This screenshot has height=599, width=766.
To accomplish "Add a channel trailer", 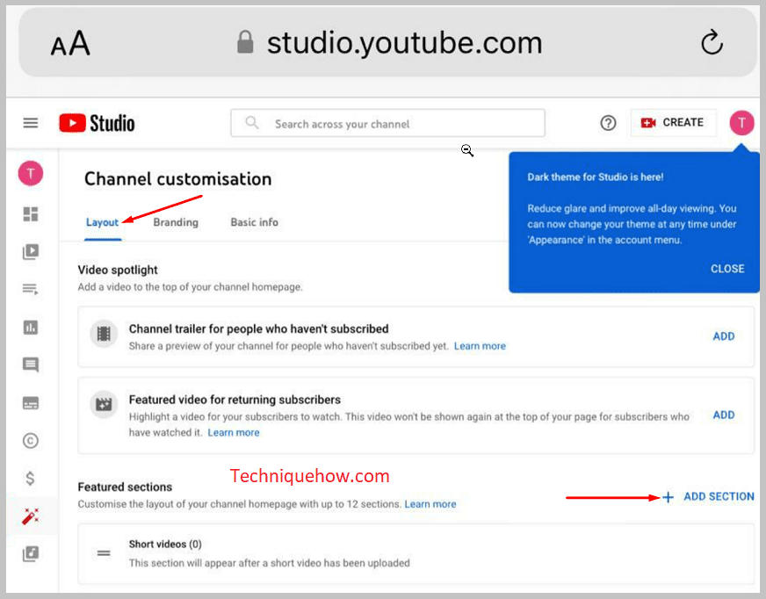I will pos(724,336).
